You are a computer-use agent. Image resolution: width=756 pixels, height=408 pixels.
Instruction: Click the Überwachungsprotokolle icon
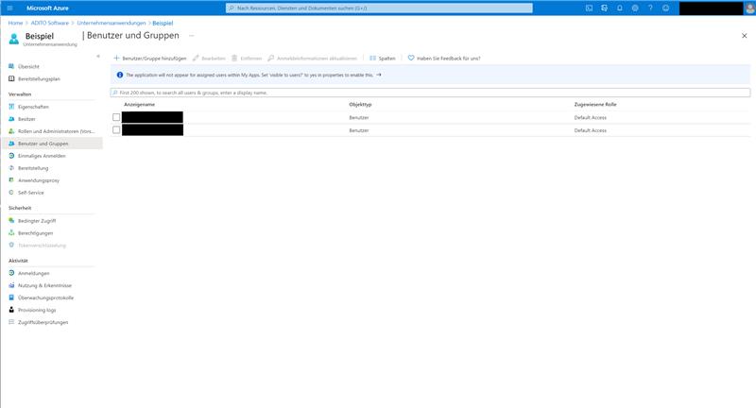tap(11, 297)
